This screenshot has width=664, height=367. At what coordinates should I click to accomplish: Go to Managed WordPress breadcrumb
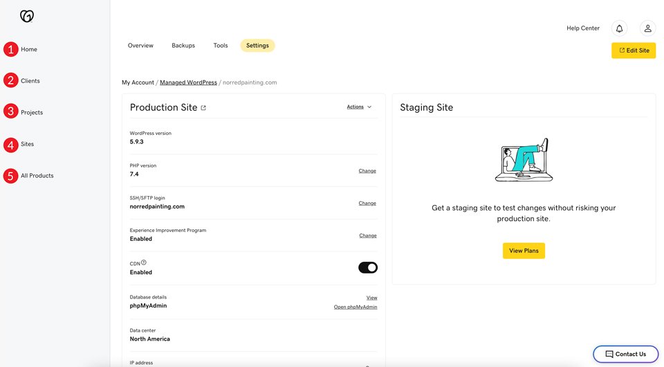[188, 82]
